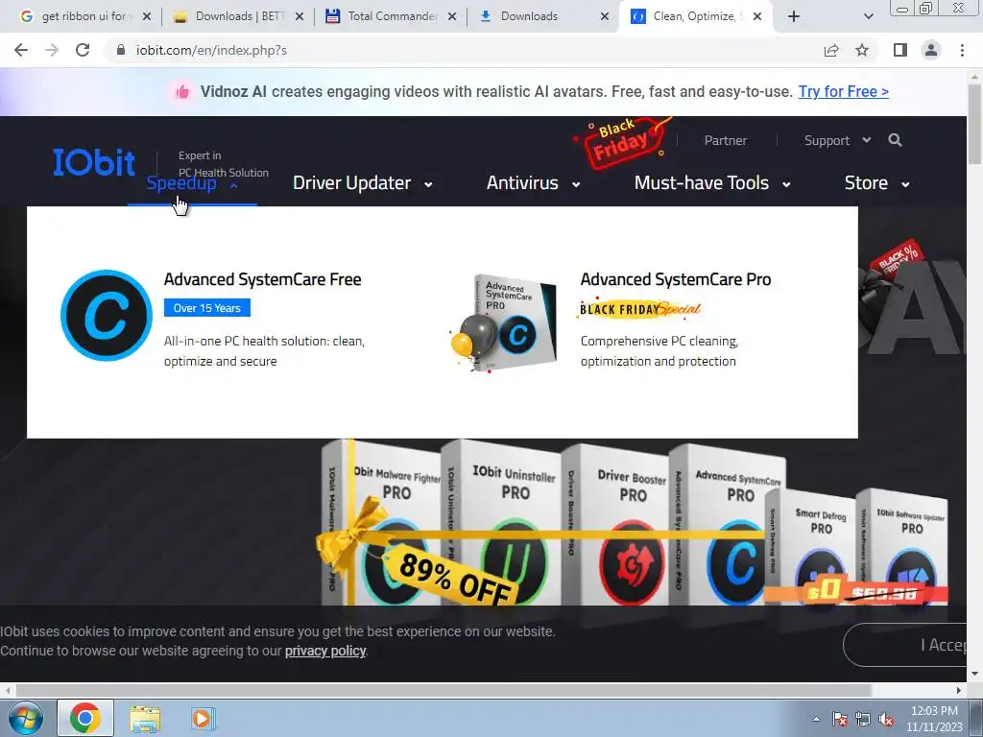Click Try for Free link

[x=843, y=91]
